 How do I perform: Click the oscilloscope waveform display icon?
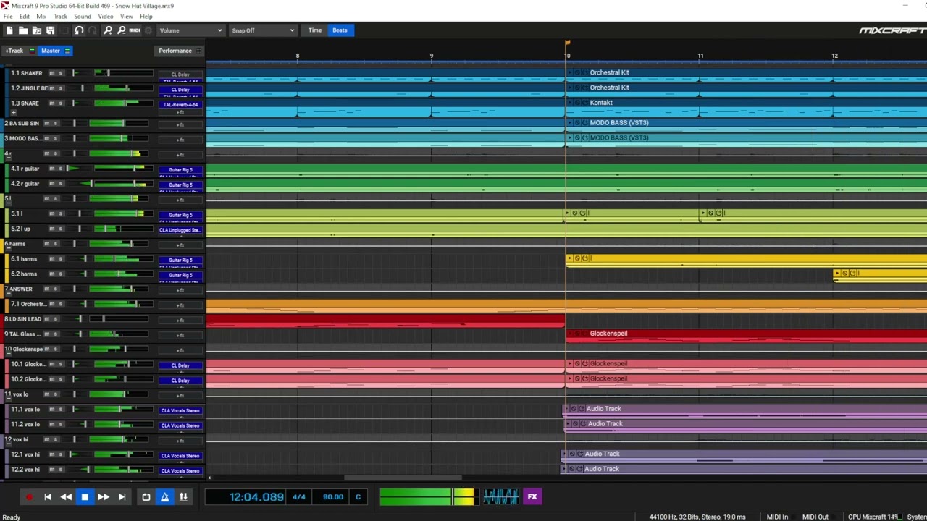tap(500, 497)
